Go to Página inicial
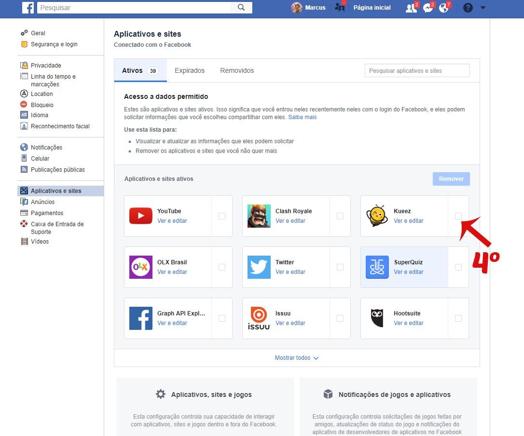524x436 pixels. pos(372,7)
